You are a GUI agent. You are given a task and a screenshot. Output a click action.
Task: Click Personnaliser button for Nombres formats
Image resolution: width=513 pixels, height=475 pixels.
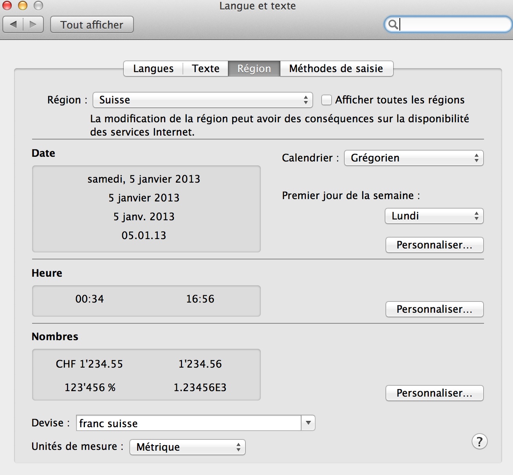[434, 393]
